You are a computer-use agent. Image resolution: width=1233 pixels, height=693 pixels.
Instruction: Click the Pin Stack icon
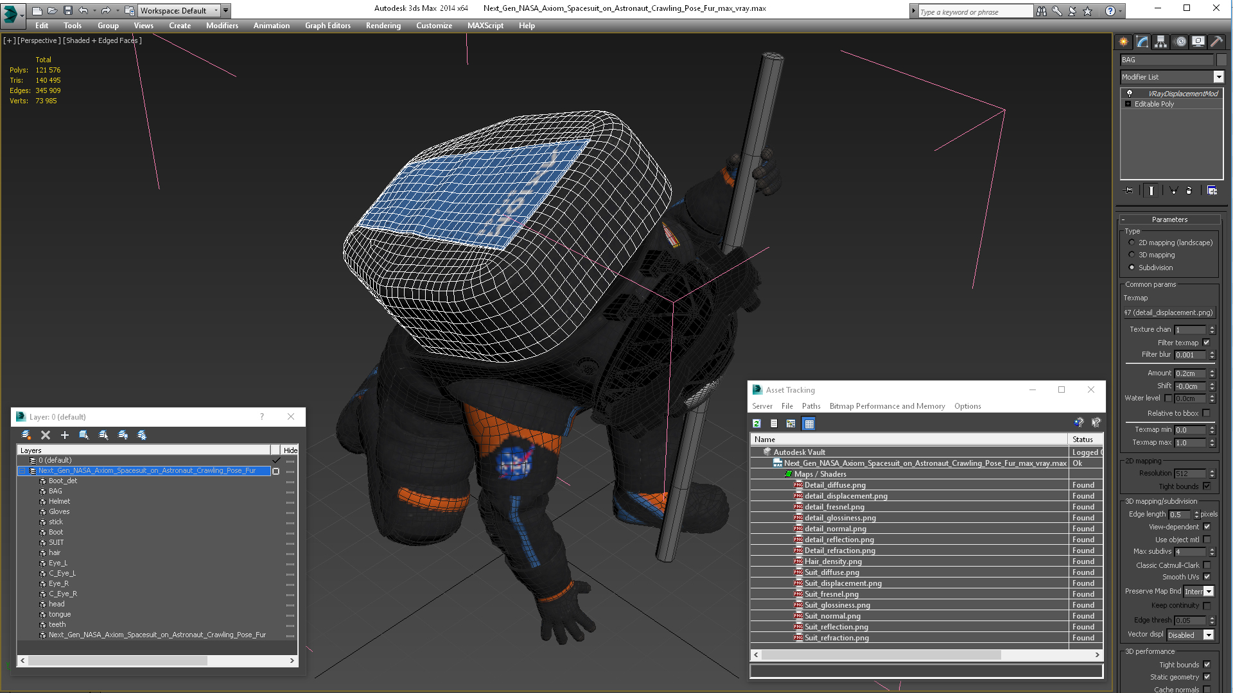click(1128, 191)
